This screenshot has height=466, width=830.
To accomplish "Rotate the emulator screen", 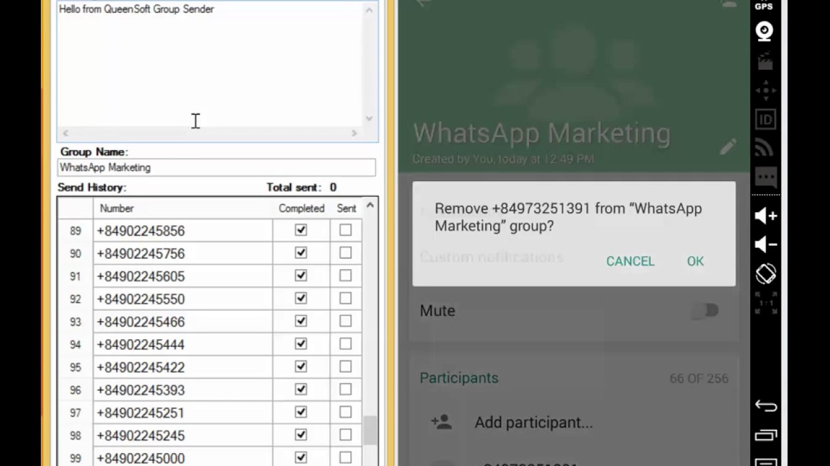I will pyautogui.click(x=766, y=273).
